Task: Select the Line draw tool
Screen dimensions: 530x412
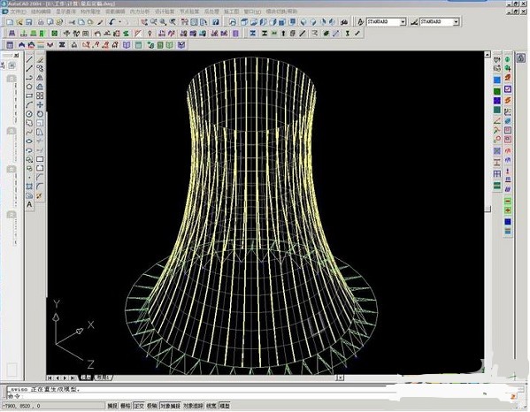Action: coord(29,59)
